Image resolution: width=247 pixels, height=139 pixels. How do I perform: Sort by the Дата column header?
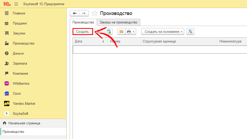[x=87, y=41]
